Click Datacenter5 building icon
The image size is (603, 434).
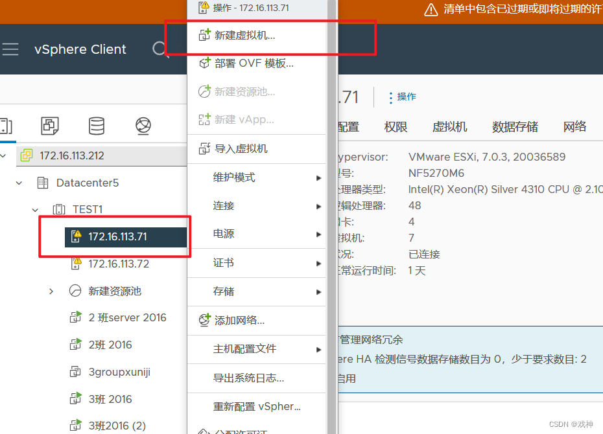tap(43, 183)
